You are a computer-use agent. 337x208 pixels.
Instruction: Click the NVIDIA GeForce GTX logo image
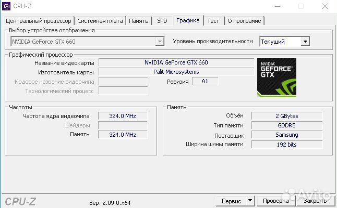pos(276,77)
